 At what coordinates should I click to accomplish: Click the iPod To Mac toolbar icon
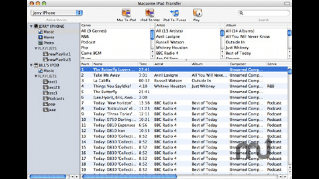click(x=150, y=13)
